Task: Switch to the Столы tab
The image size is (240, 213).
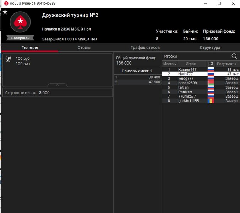Action: pyautogui.click(x=84, y=48)
